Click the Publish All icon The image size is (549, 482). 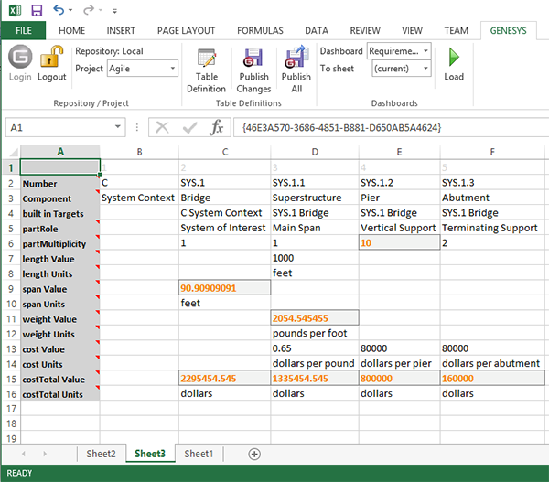tap(296, 62)
